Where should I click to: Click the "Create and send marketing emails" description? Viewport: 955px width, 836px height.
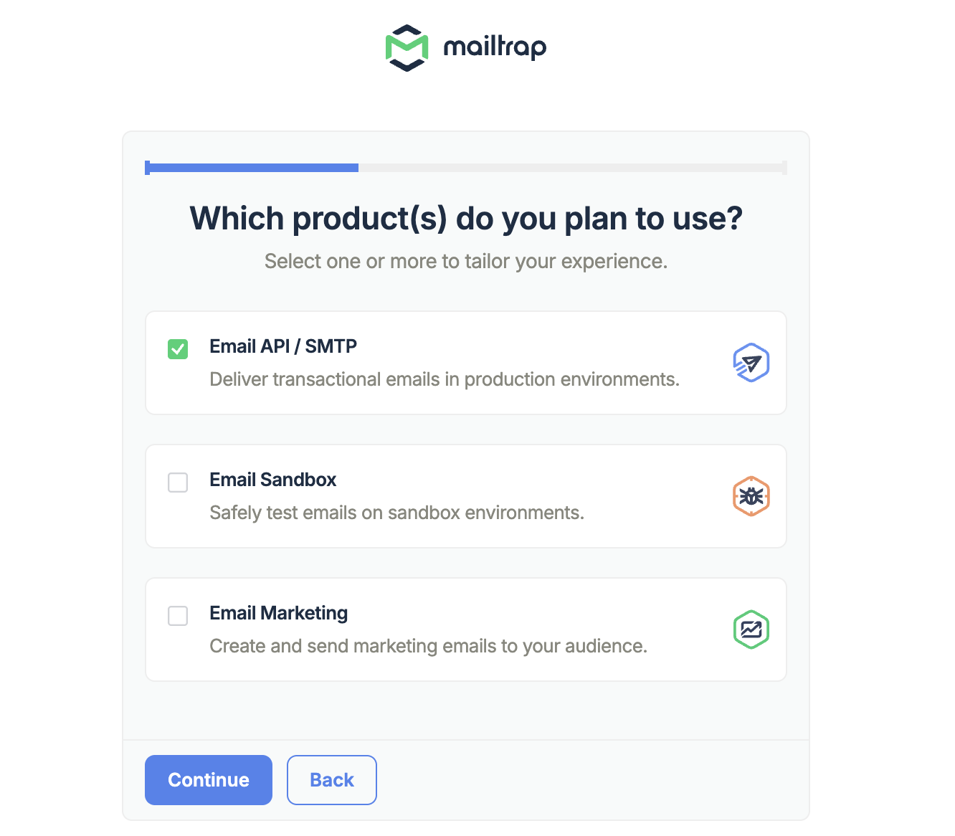click(428, 646)
